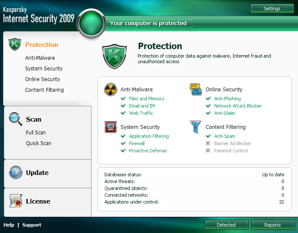Click the check mark next to Anti-Spam
The image size is (298, 233).
[x=209, y=136]
